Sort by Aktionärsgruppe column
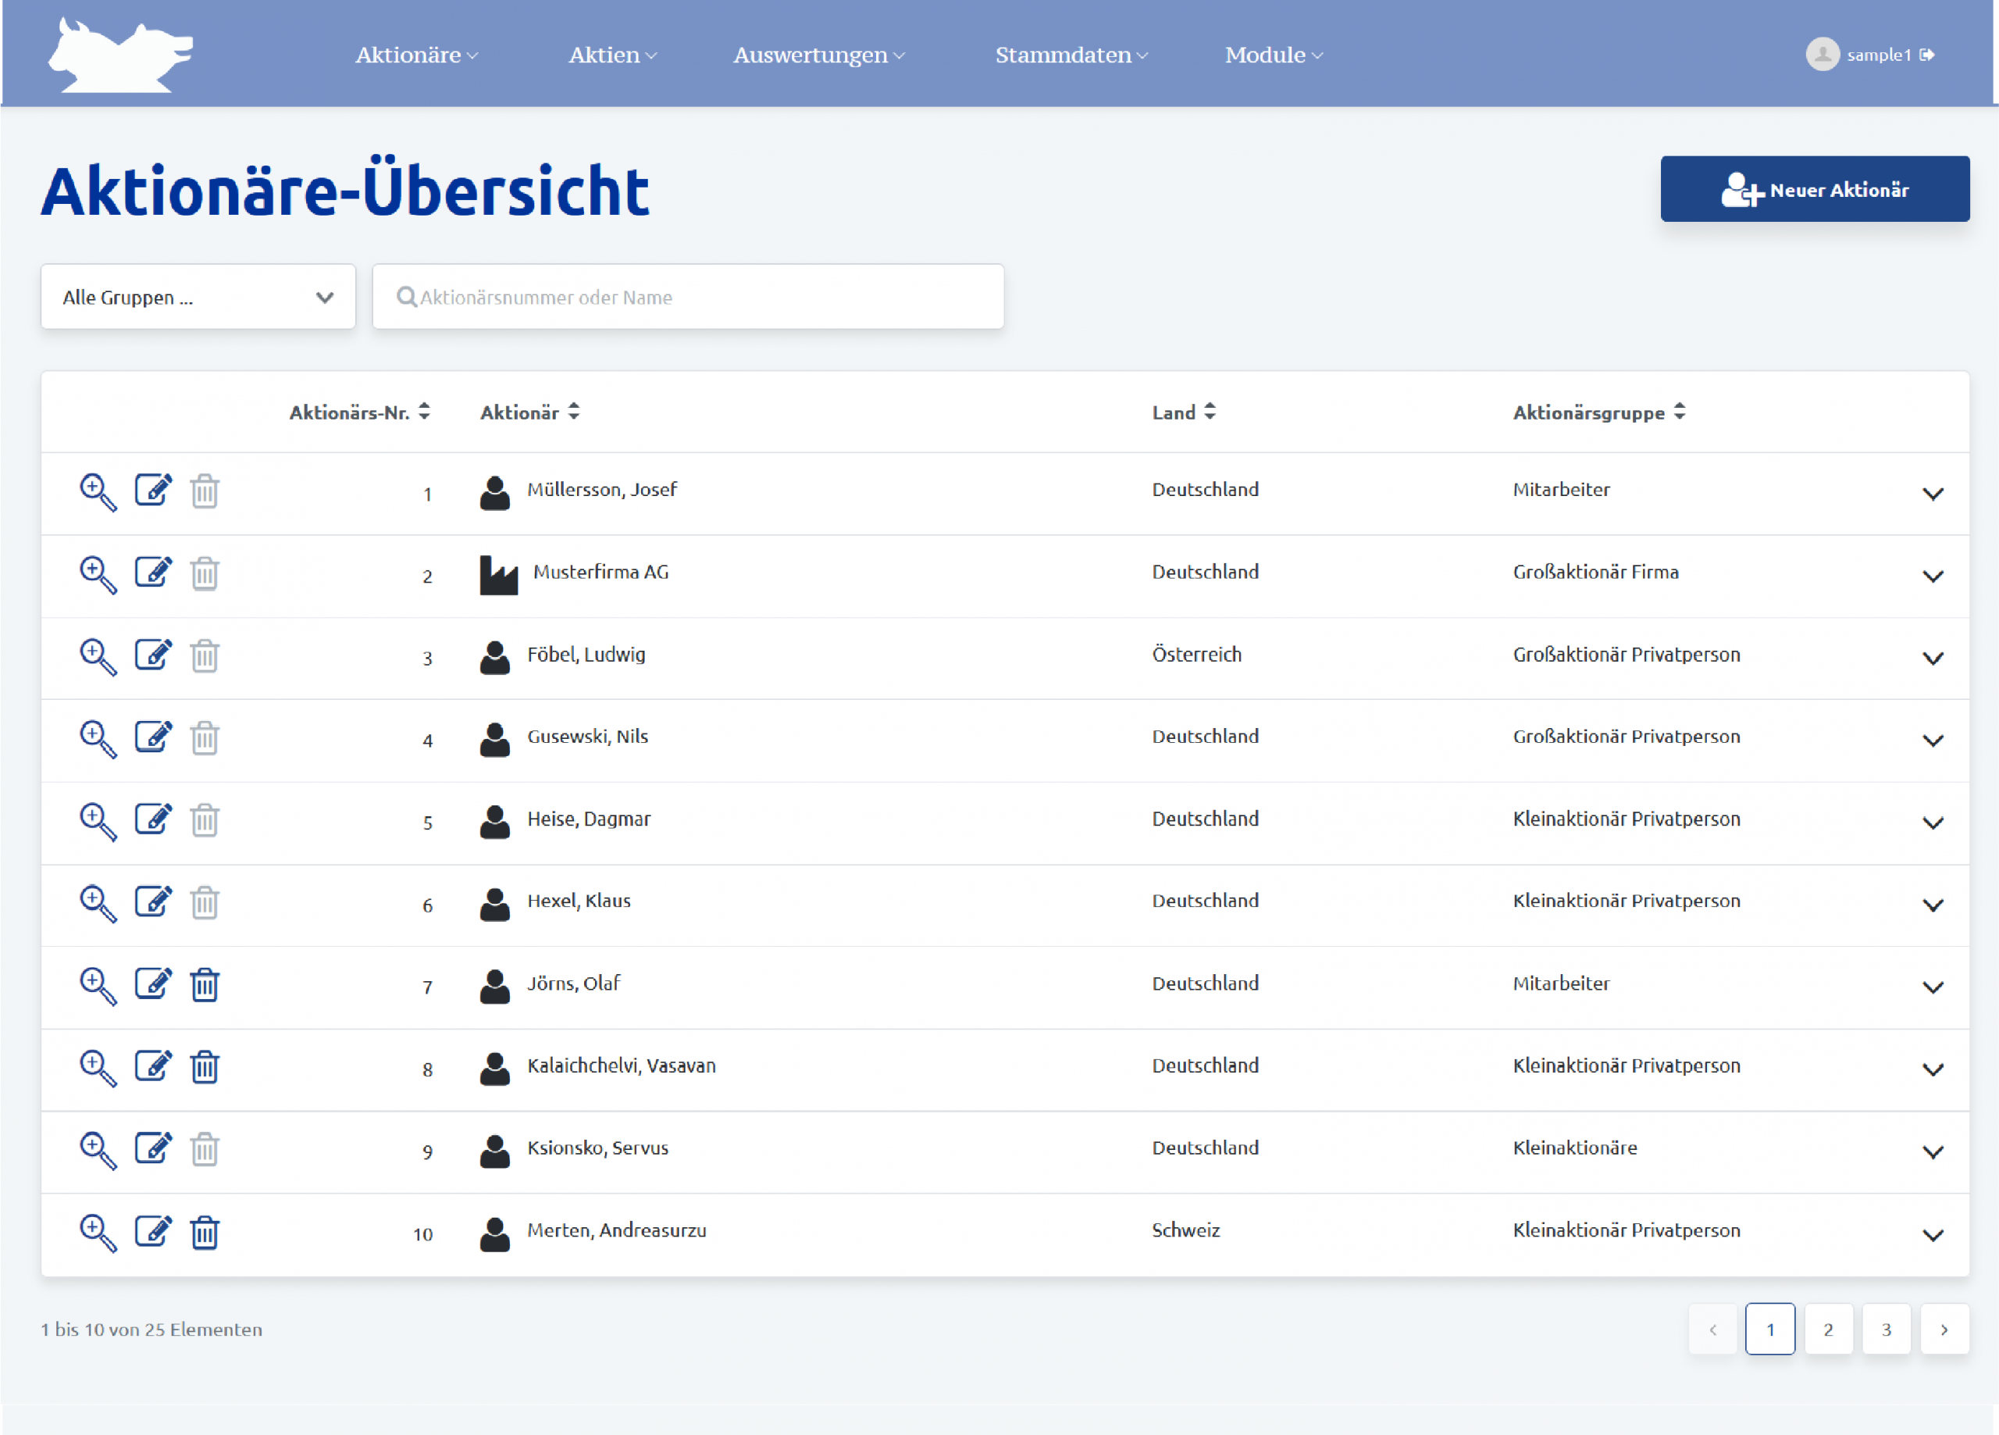The image size is (1999, 1435). (1599, 412)
